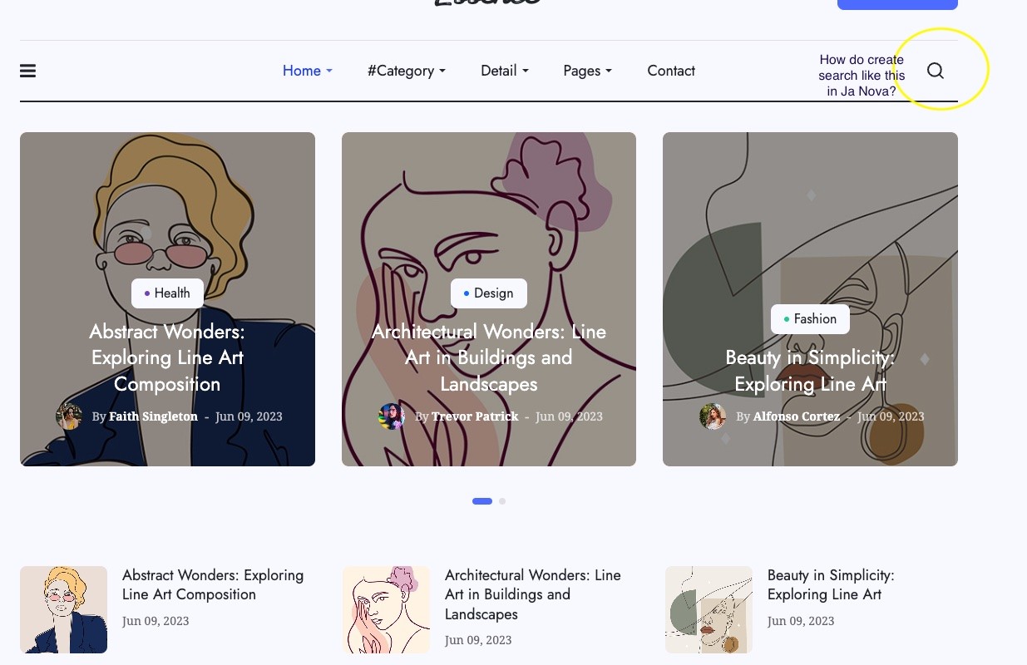This screenshot has height=665, width=1027.
Task: Open the hamburger side menu
Action: (x=27, y=71)
